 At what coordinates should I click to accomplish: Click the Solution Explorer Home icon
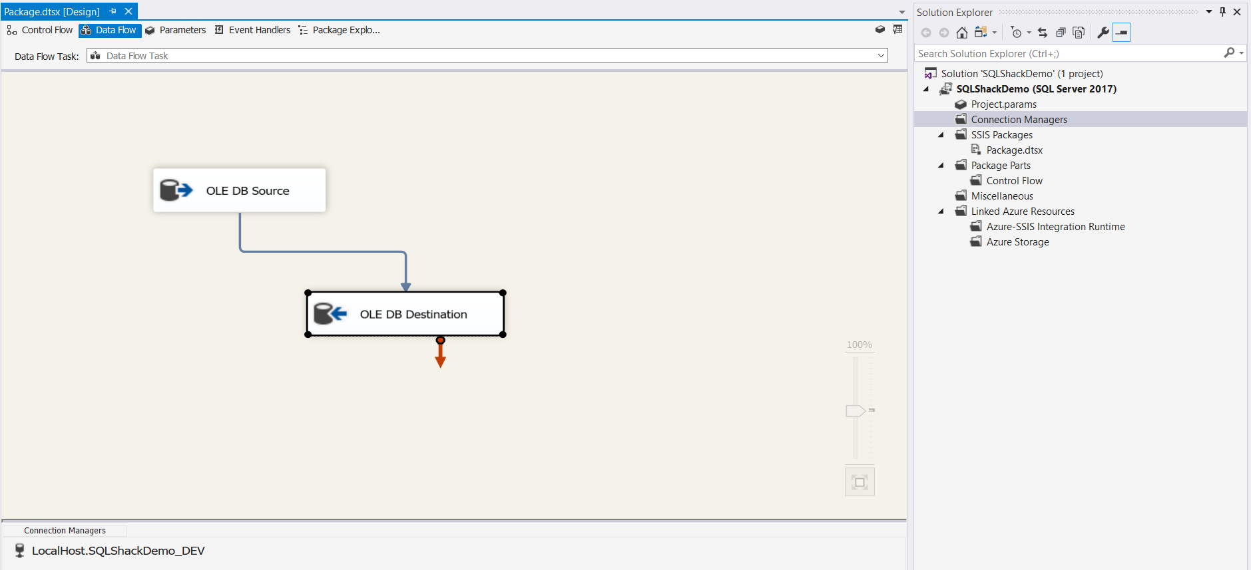click(962, 33)
